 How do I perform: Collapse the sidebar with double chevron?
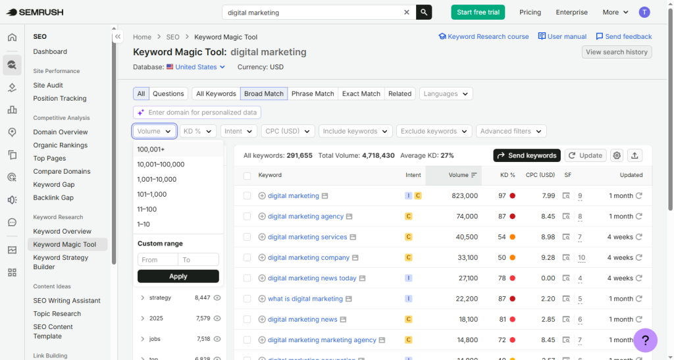(117, 36)
